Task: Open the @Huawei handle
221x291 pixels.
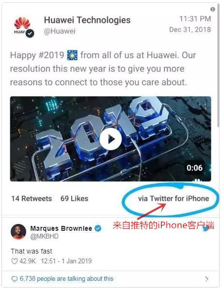Action: [x=60, y=31]
